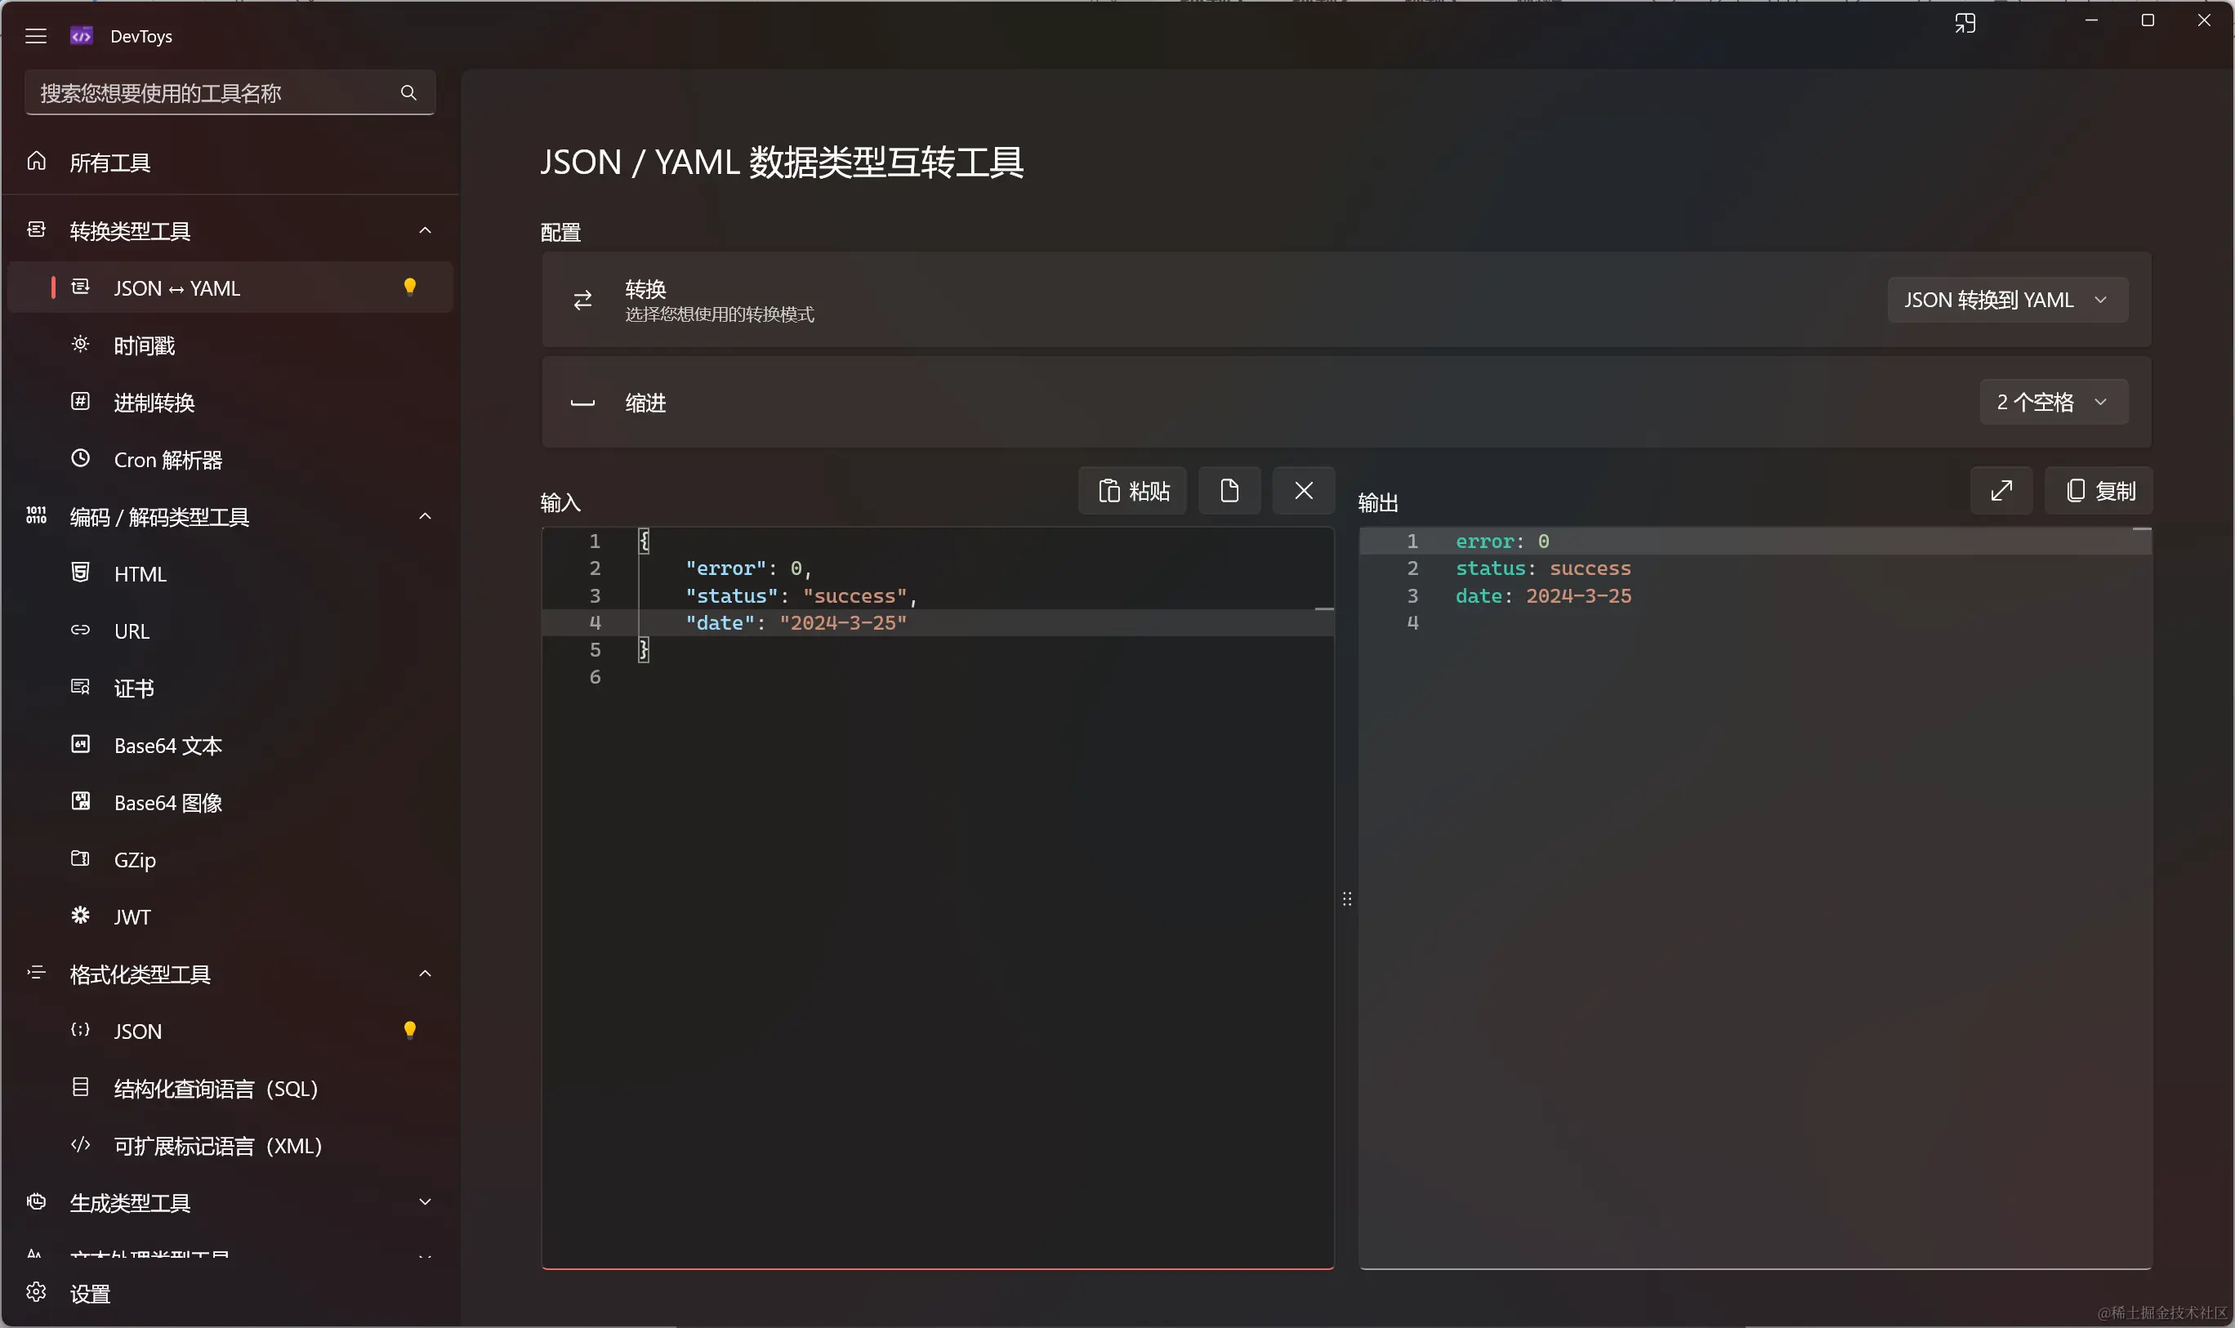Click the settings gear icon
This screenshot has width=2235, height=1328.
36,1292
